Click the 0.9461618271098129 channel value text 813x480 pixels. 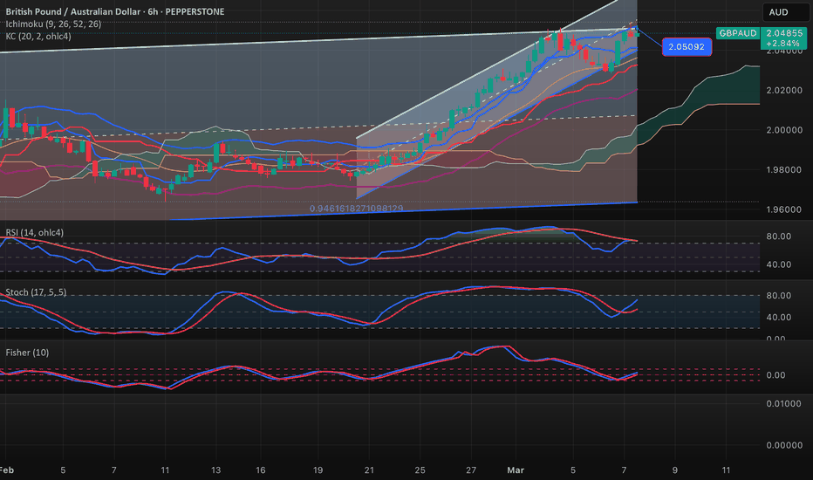pyautogui.click(x=356, y=209)
